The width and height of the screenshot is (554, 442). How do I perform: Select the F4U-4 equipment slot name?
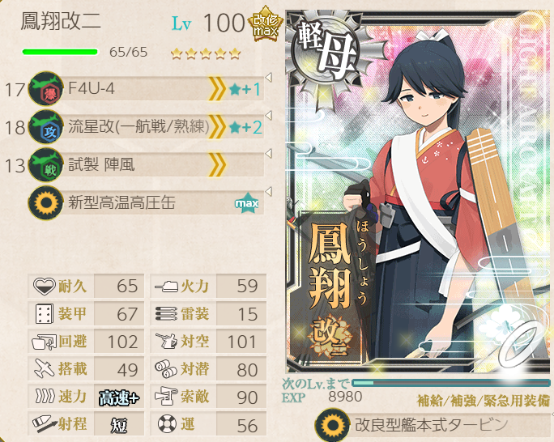pos(92,88)
